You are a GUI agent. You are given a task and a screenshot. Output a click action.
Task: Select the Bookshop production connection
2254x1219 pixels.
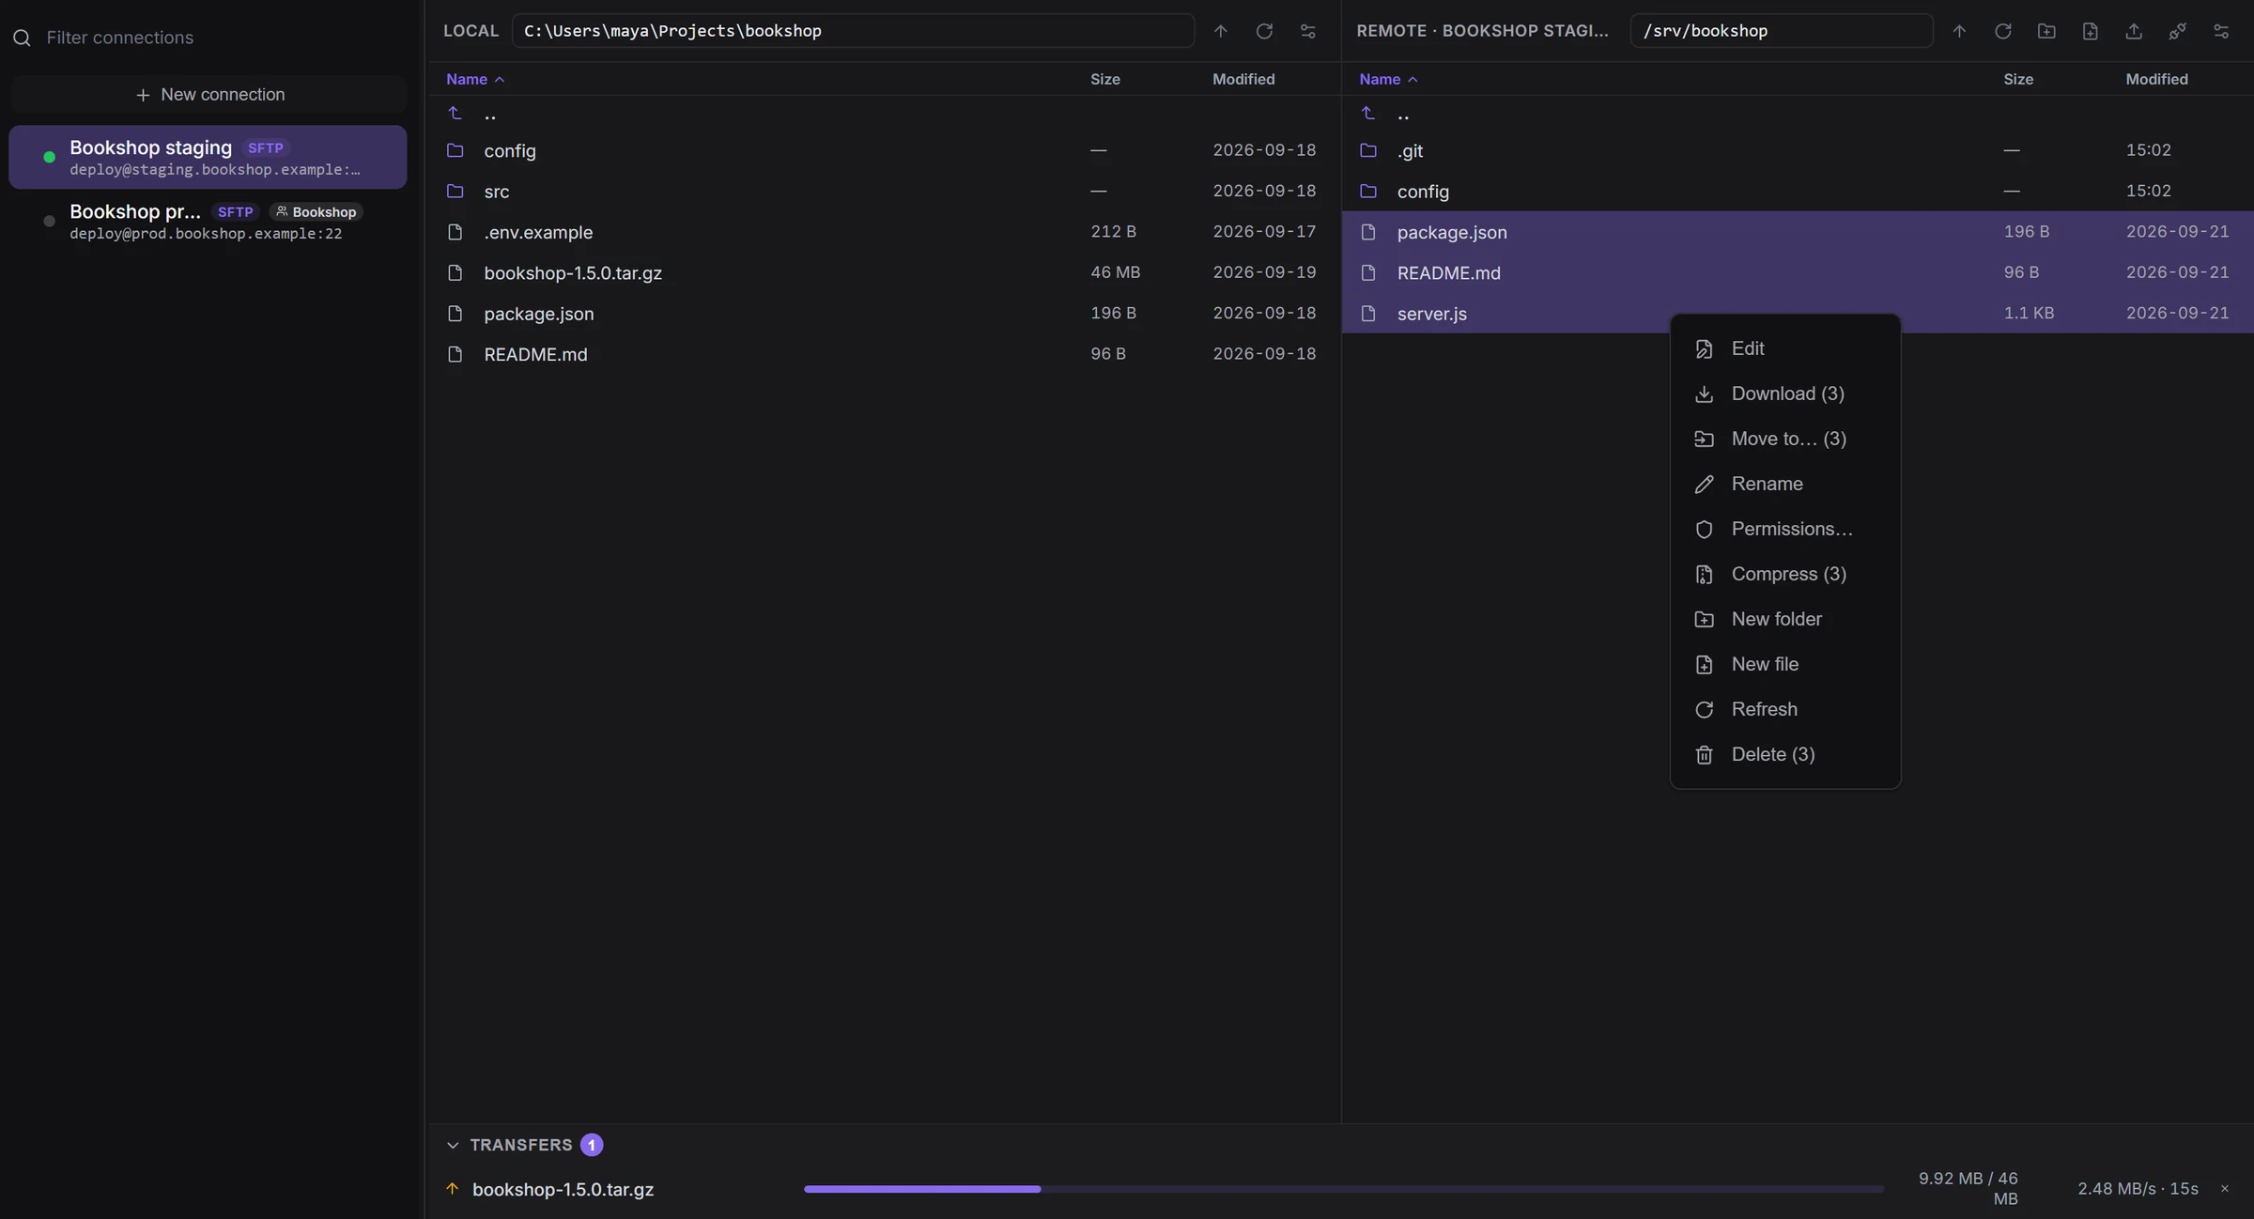(208, 221)
